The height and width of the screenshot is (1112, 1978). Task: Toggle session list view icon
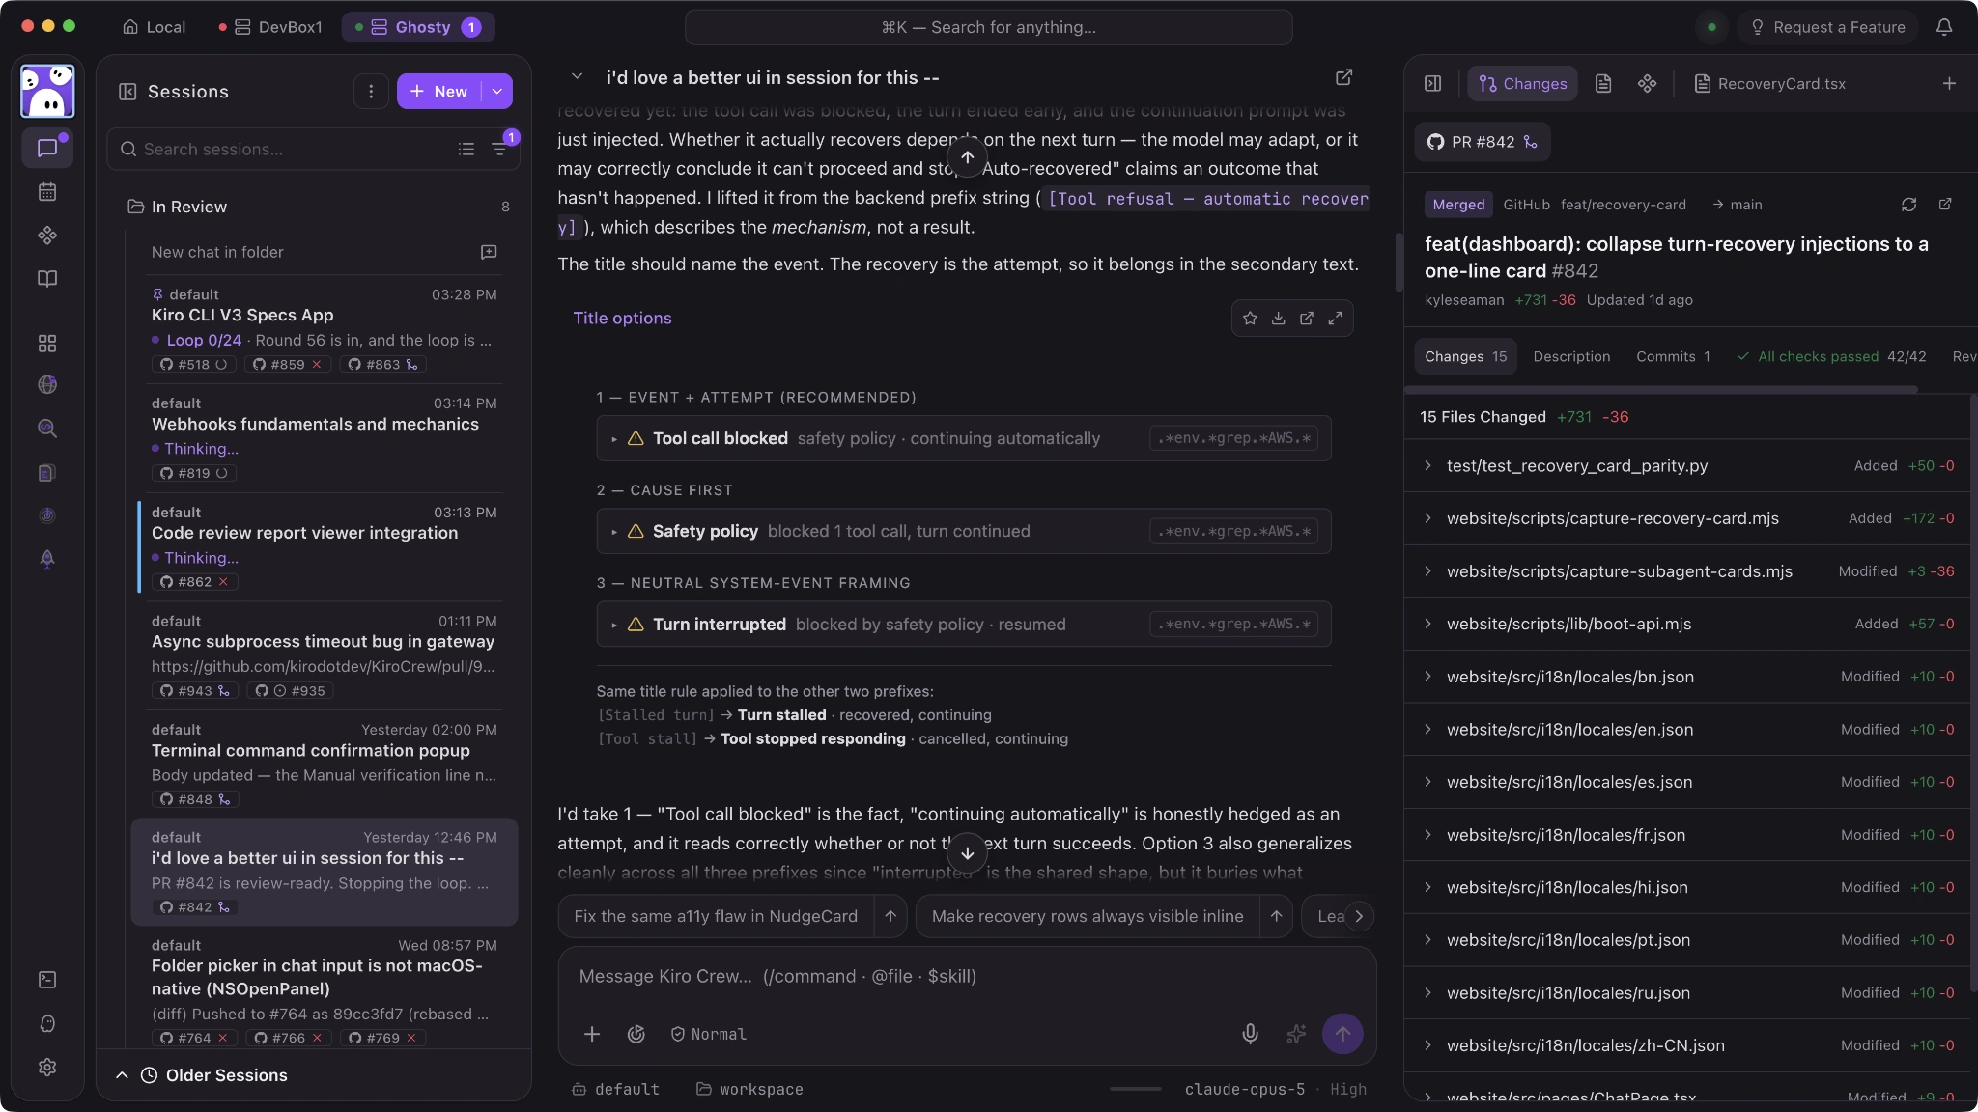pyautogui.click(x=466, y=149)
